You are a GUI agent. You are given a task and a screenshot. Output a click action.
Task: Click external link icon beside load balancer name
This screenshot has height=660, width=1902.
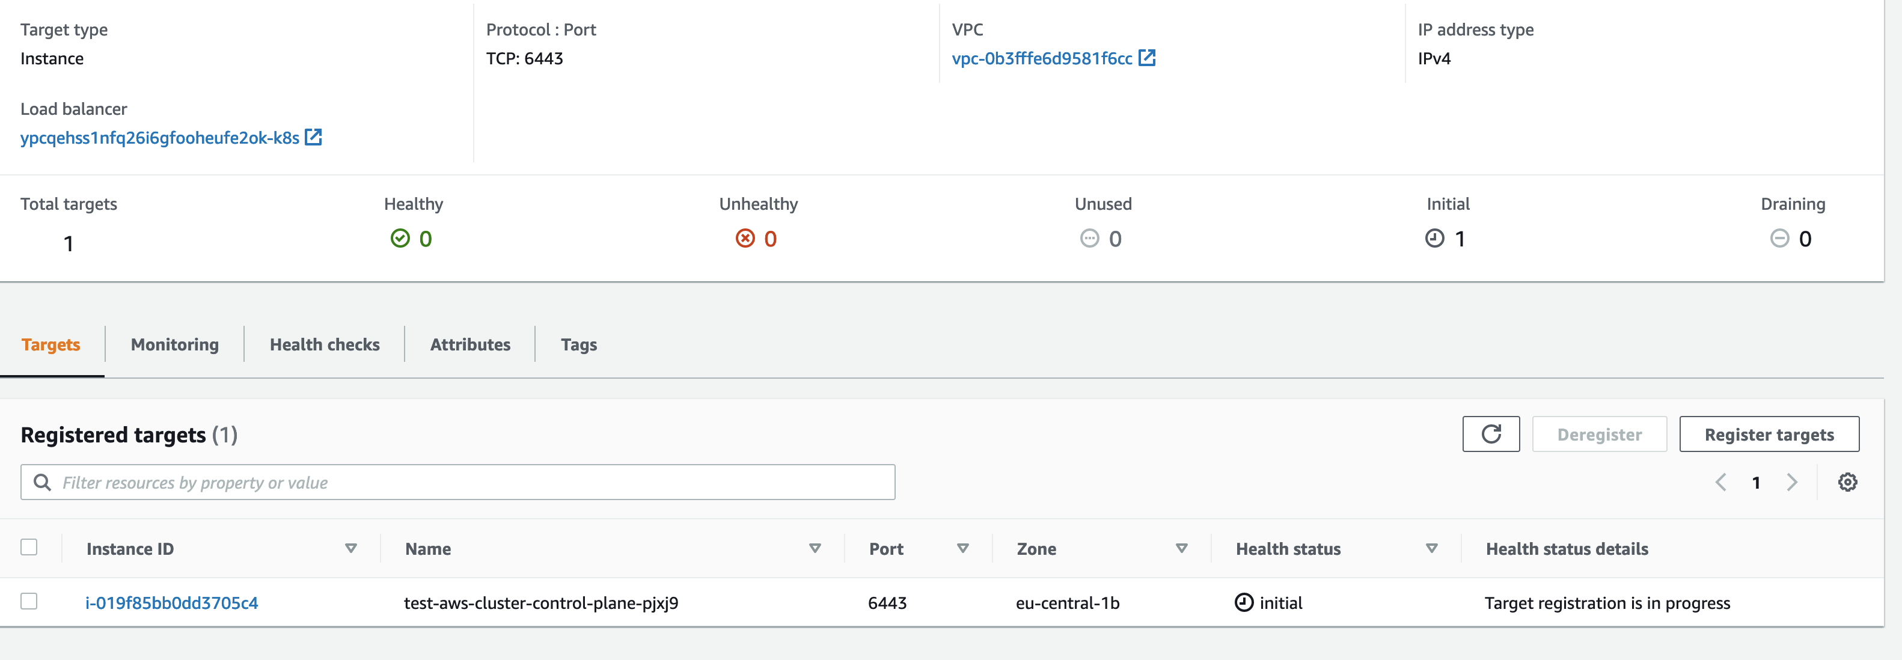[313, 137]
